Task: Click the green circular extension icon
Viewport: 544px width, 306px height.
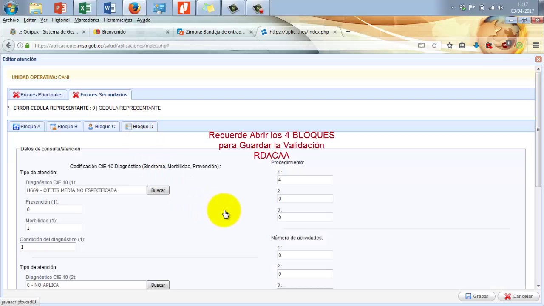Action: pos(519,45)
